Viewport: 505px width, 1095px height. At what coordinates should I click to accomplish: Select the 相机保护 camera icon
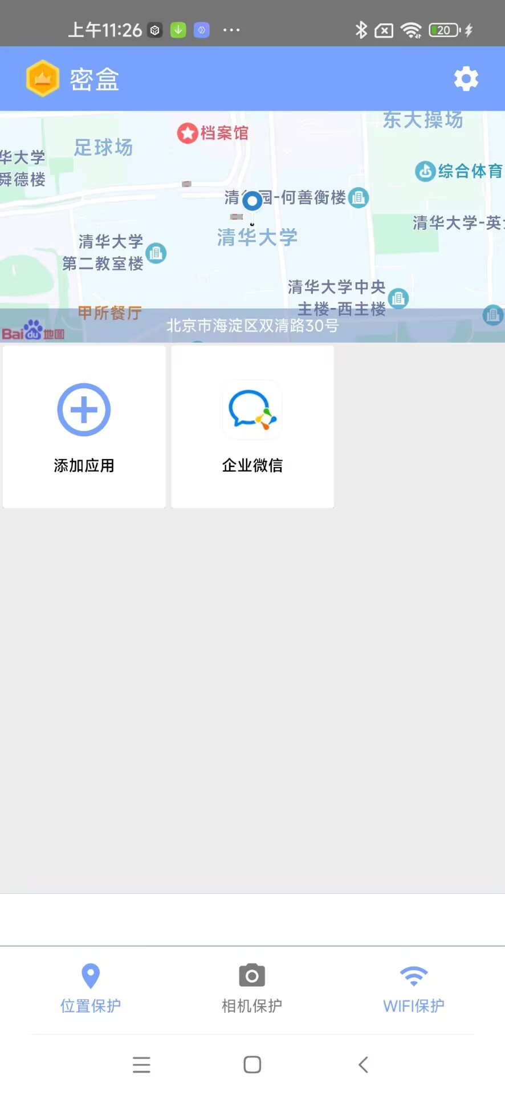pos(252,976)
